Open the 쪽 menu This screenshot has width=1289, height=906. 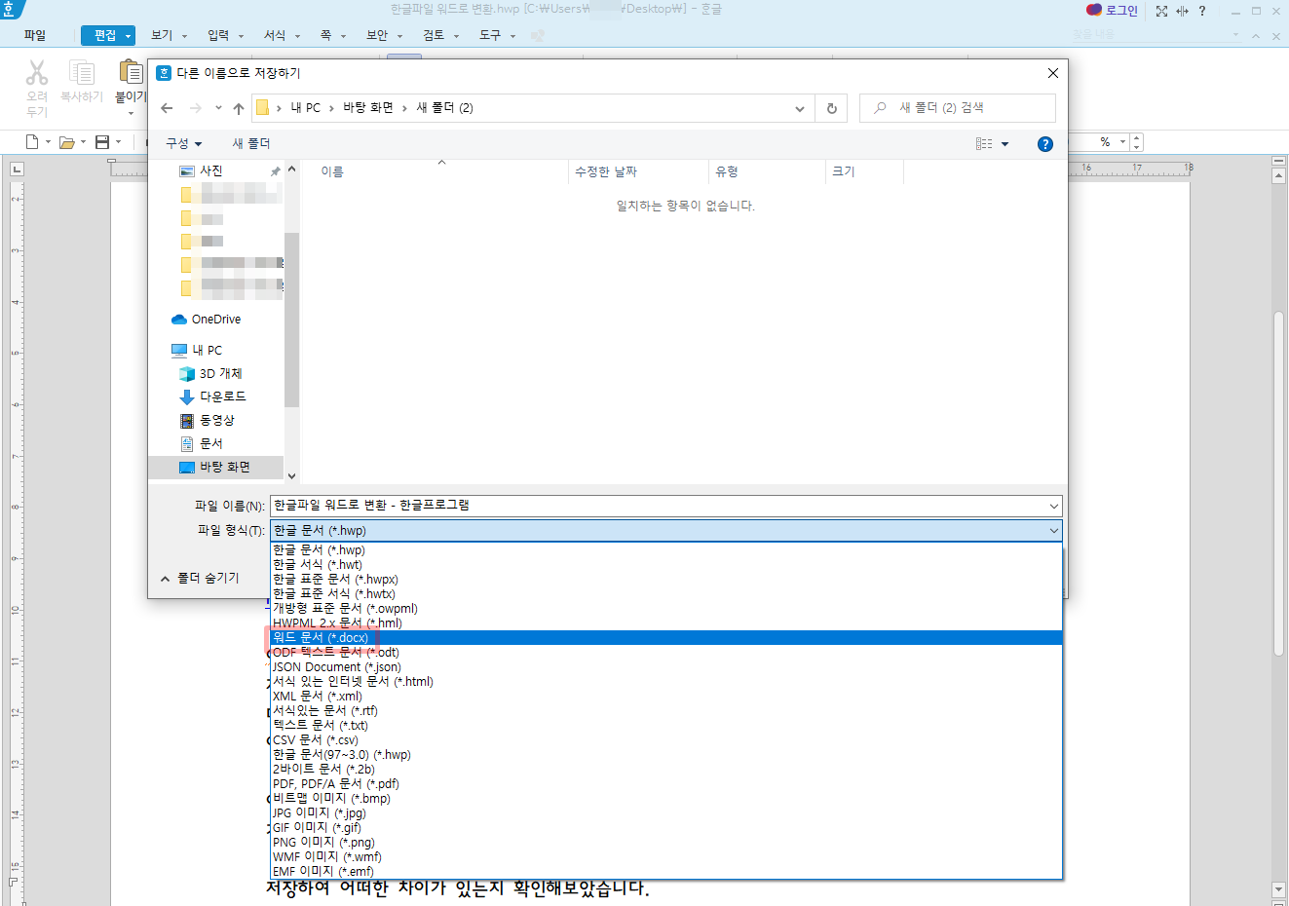pos(325,35)
